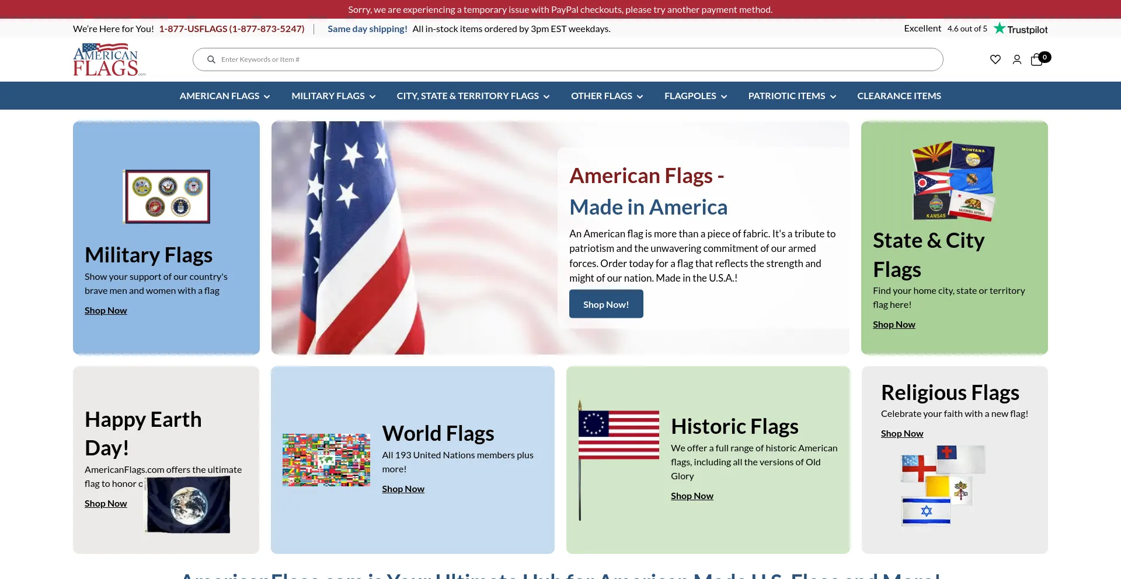1121x579 pixels.
Task: Click the State & City Flags heading
Action: pyautogui.click(x=928, y=255)
